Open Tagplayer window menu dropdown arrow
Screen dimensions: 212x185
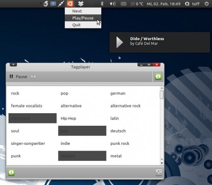[x=13, y=65]
